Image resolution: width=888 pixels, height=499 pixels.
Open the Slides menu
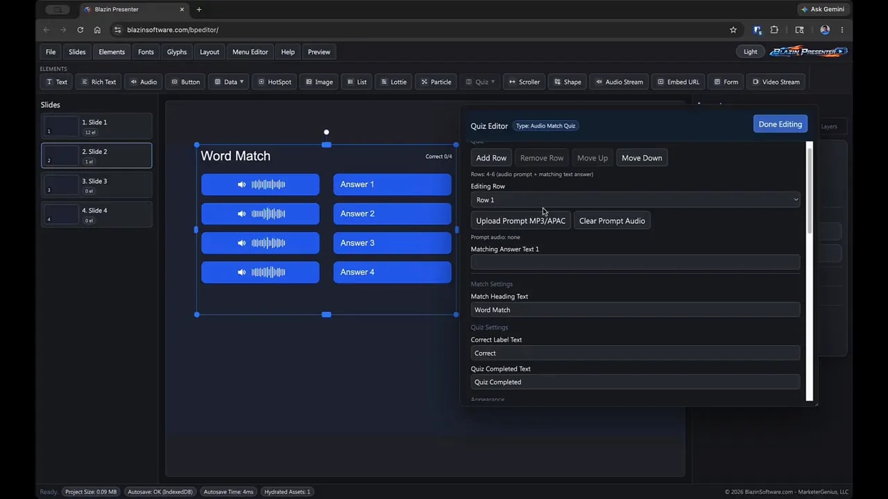click(77, 52)
